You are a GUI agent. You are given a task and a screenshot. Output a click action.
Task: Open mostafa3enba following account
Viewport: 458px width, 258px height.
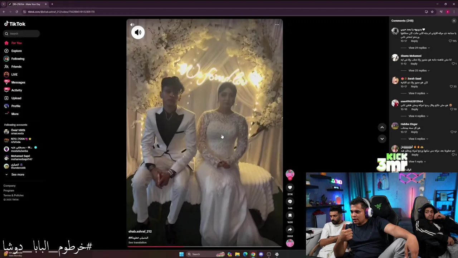point(20,149)
